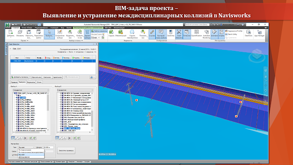The image size is (293, 165).
Task: Click the Сбросить все ribbon icon
Action: click(x=29, y=34)
